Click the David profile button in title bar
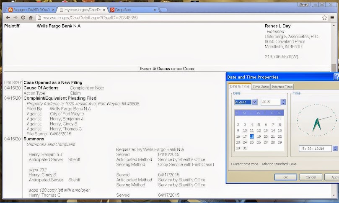 (x=304, y=5)
